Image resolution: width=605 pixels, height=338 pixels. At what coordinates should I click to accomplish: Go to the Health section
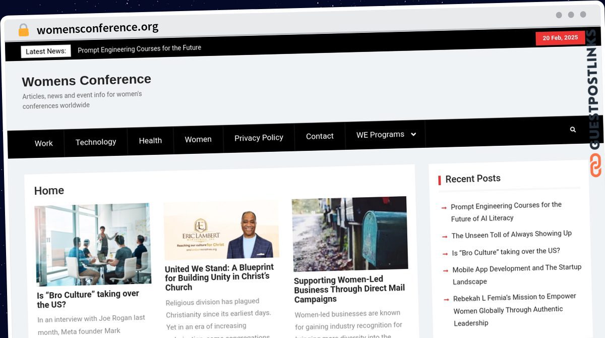pyautogui.click(x=150, y=140)
